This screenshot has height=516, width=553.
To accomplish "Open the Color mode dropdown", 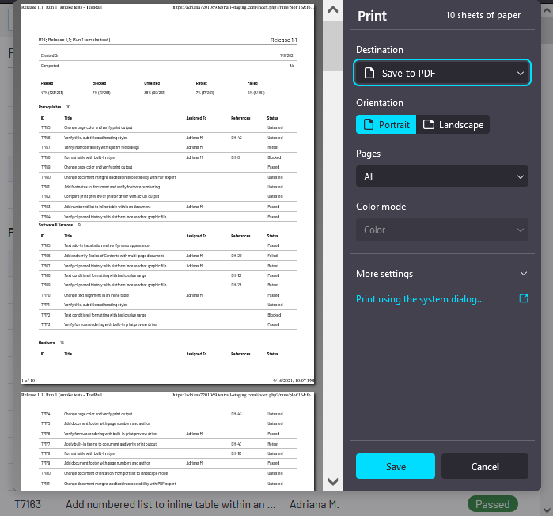I will coord(441,230).
